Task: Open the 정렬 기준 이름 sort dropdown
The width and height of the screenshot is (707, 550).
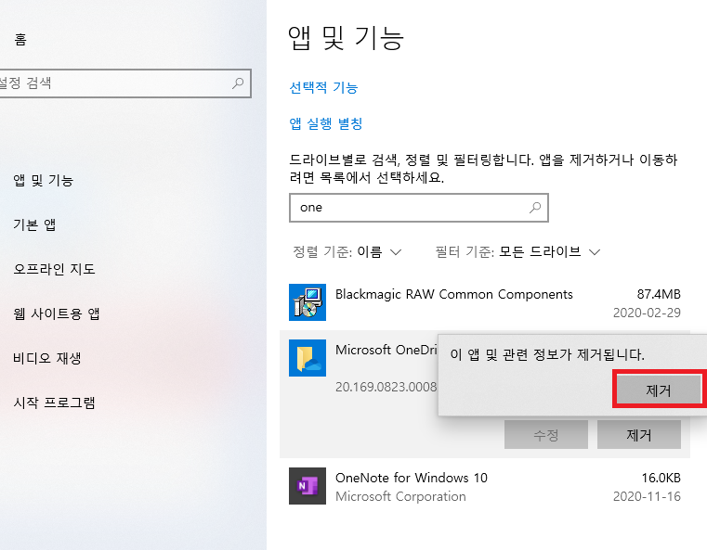Action: coord(347,251)
